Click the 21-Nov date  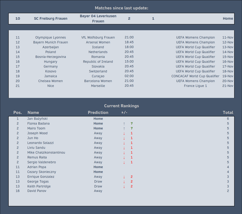tap(228, 86)
